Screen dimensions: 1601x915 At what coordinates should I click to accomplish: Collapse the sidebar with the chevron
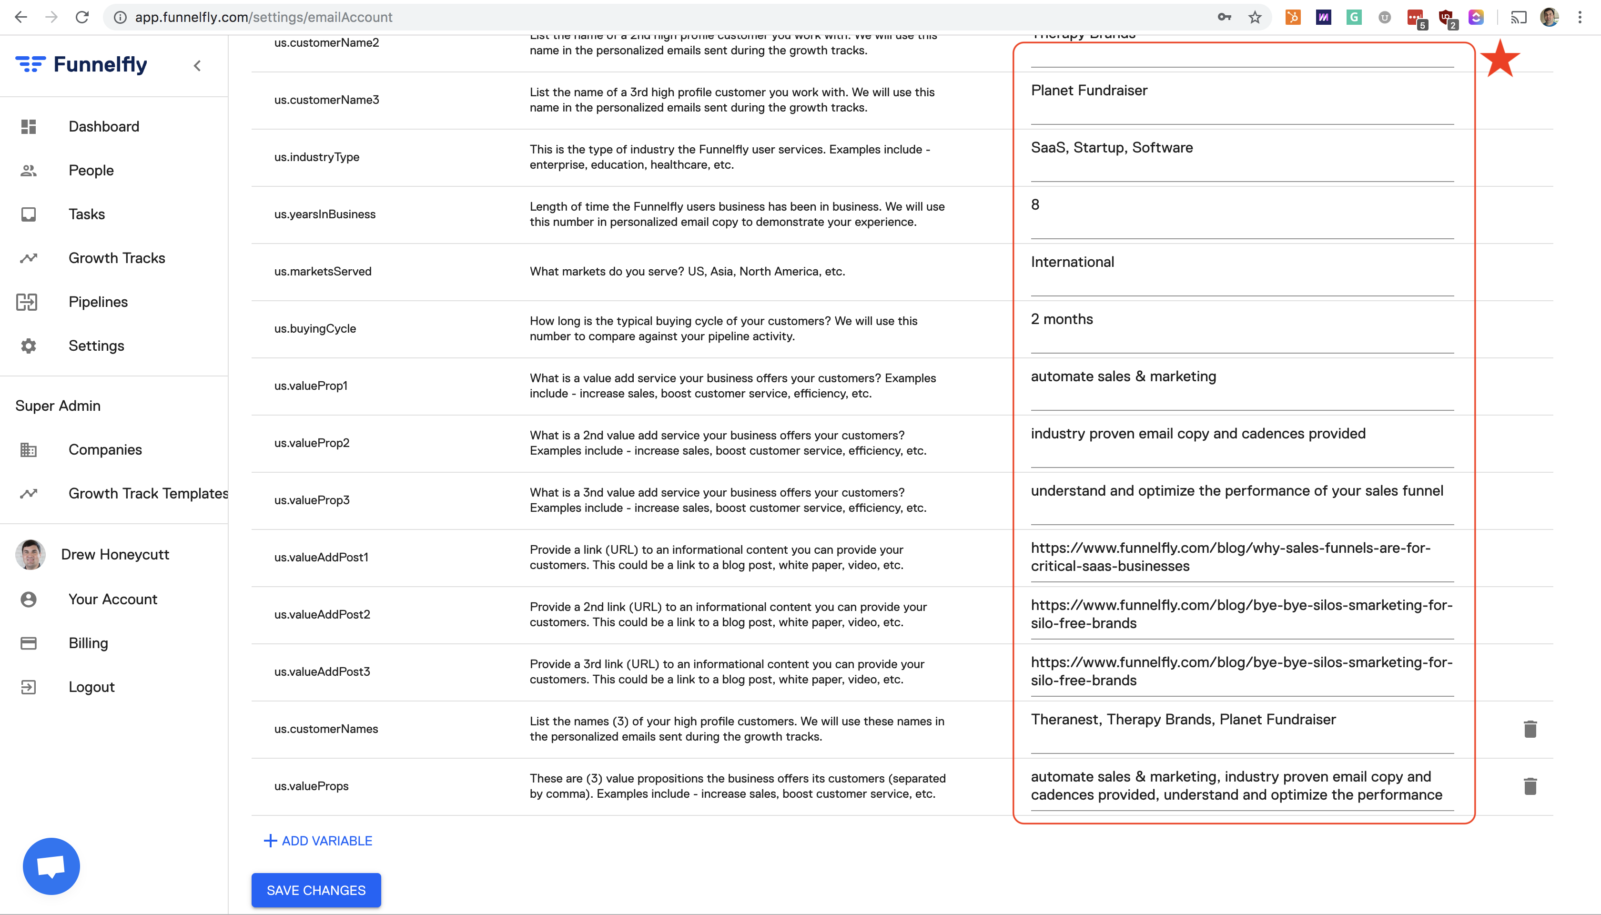197,65
